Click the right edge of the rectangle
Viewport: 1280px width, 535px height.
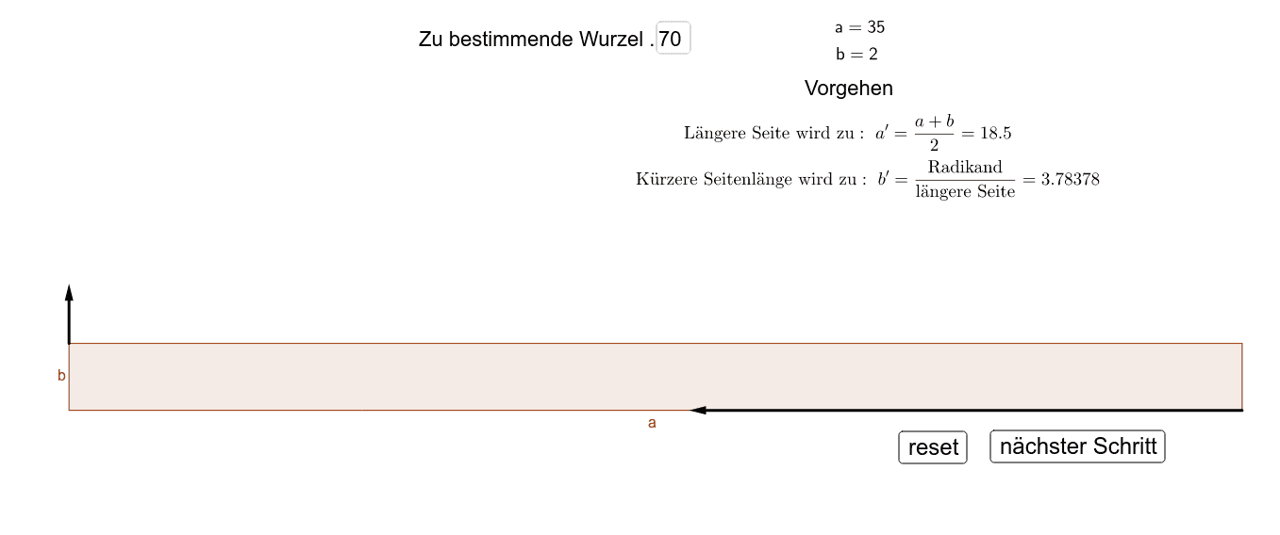pyautogui.click(x=1241, y=376)
